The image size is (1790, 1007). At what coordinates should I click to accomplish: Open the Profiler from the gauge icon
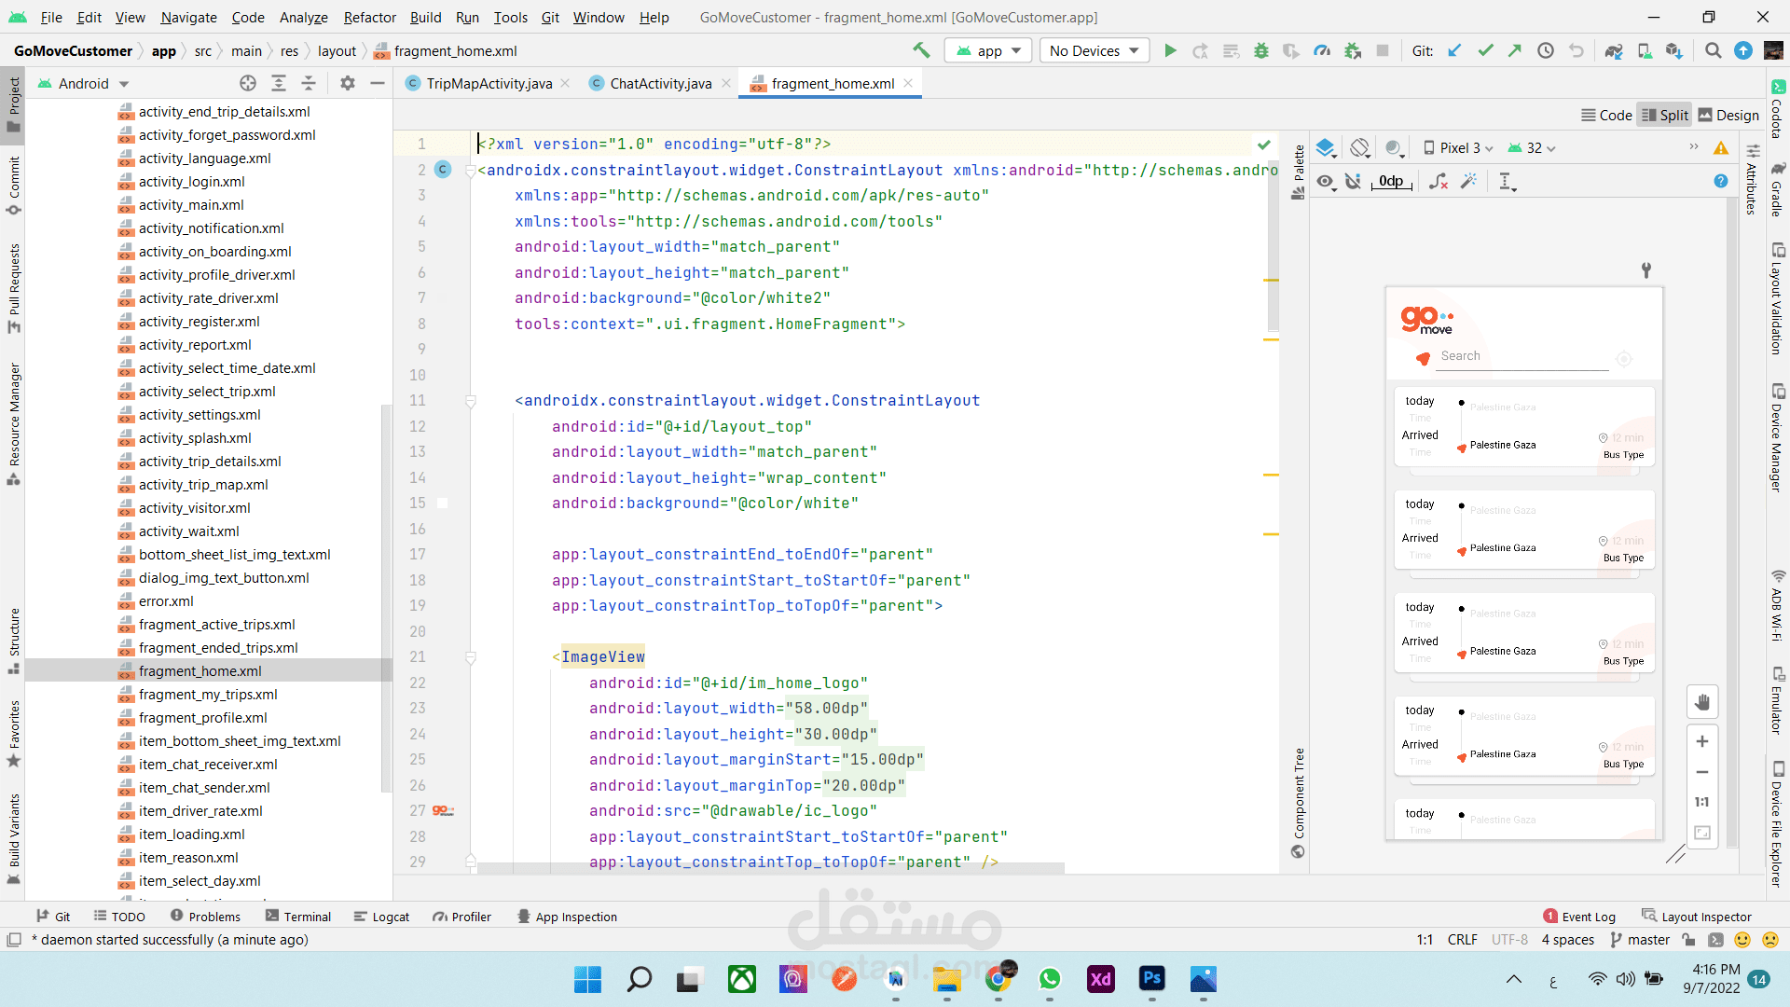pos(1322,51)
